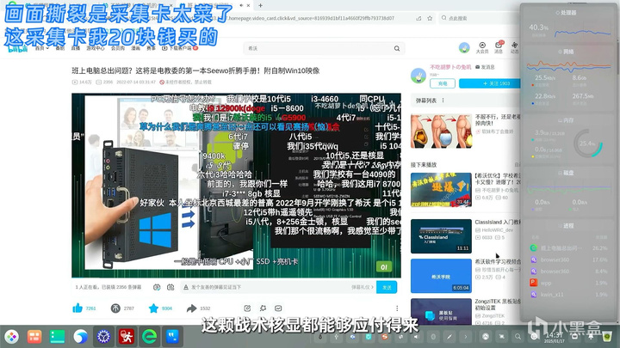
Task: Click the search magnifier in bilibili search box
Action: pyautogui.click(x=397, y=48)
